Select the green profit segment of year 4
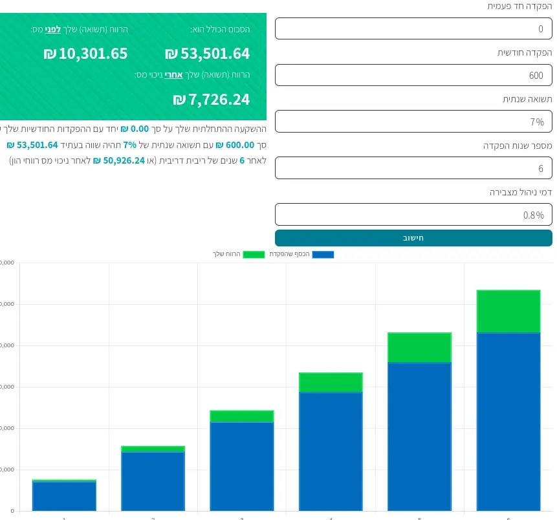Screen dimensions: 557x520 click(x=331, y=382)
